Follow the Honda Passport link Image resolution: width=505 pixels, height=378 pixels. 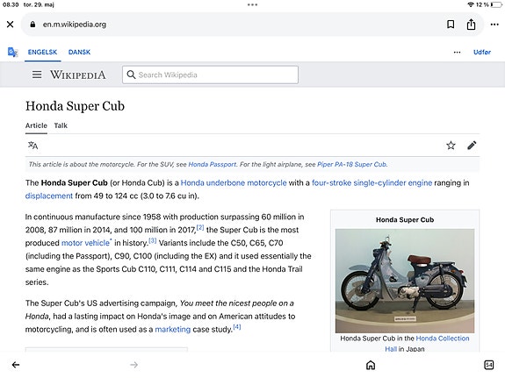(x=213, y=164)
